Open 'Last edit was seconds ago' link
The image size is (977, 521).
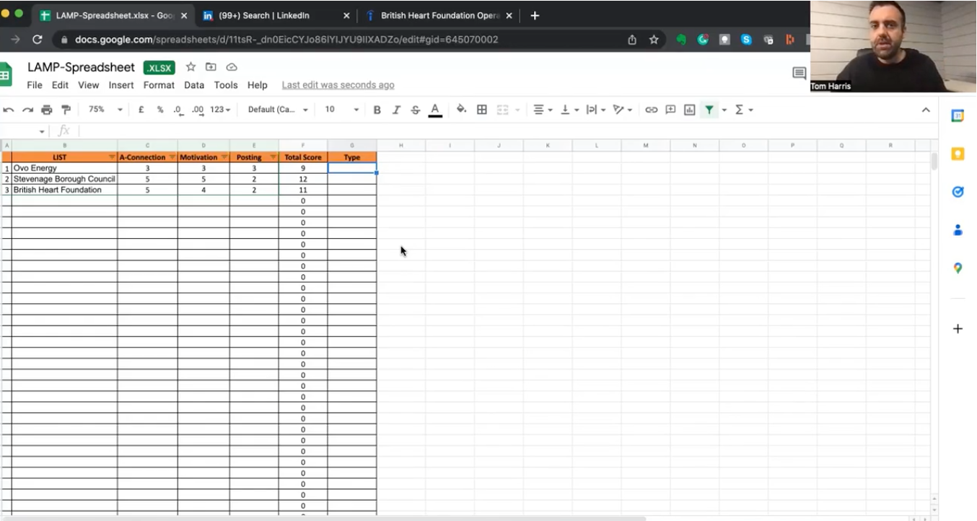click(x=338, y=85)
